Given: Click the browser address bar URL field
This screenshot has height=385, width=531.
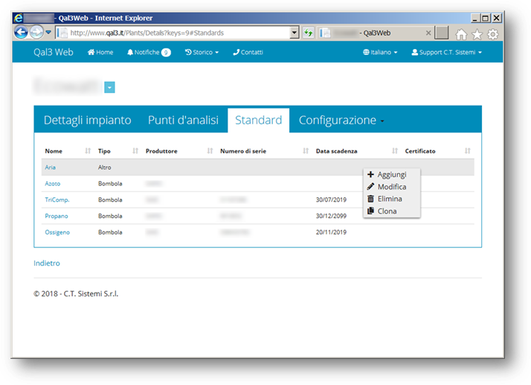Looking at the screenshot, I should pyautogui.click(x=178, y=34).
